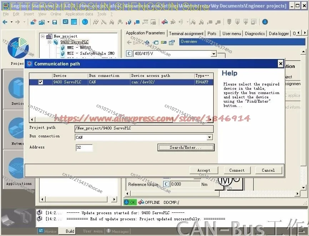Click the green chip icon in parameters toolbar

pos(164,43)
